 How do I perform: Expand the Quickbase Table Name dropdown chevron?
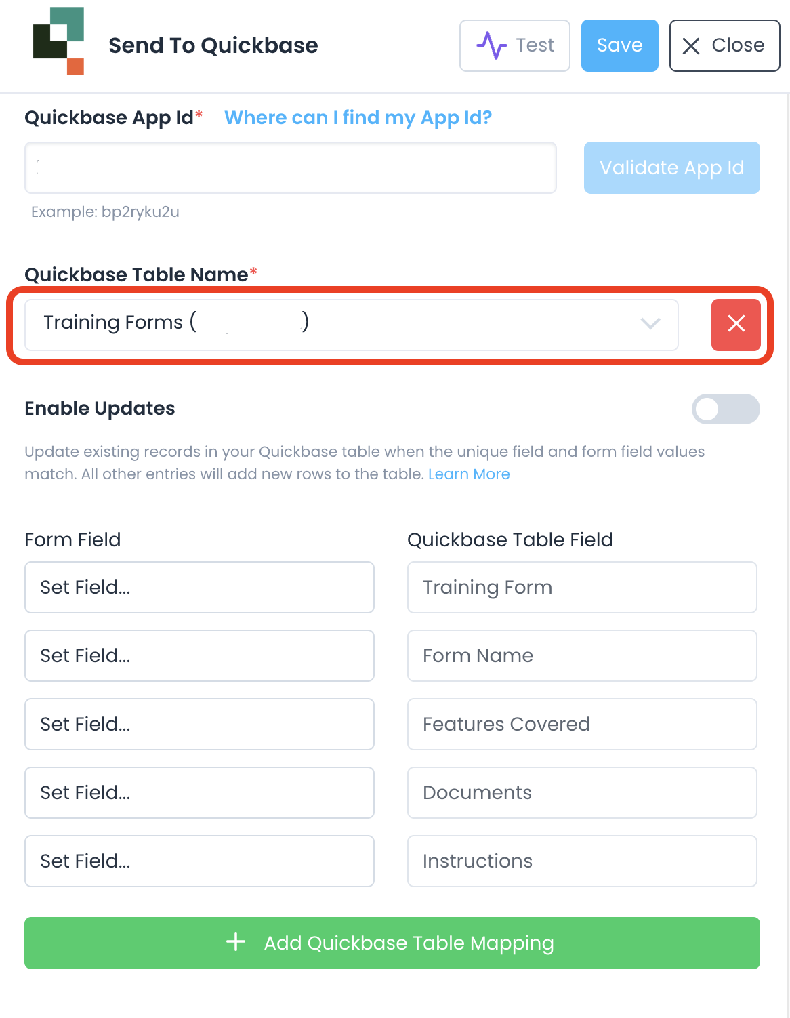click(x=650, y=323)
